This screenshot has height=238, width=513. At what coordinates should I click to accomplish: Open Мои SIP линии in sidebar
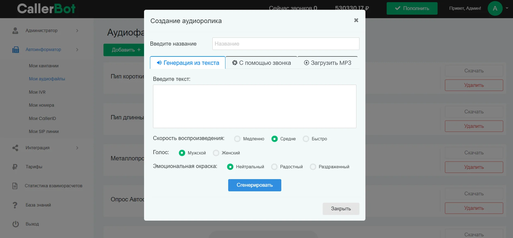point(44,132)
